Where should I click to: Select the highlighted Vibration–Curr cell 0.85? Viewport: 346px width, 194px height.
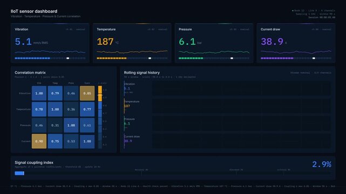87,93
